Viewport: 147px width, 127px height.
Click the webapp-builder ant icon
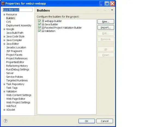(x=43, y=21)
